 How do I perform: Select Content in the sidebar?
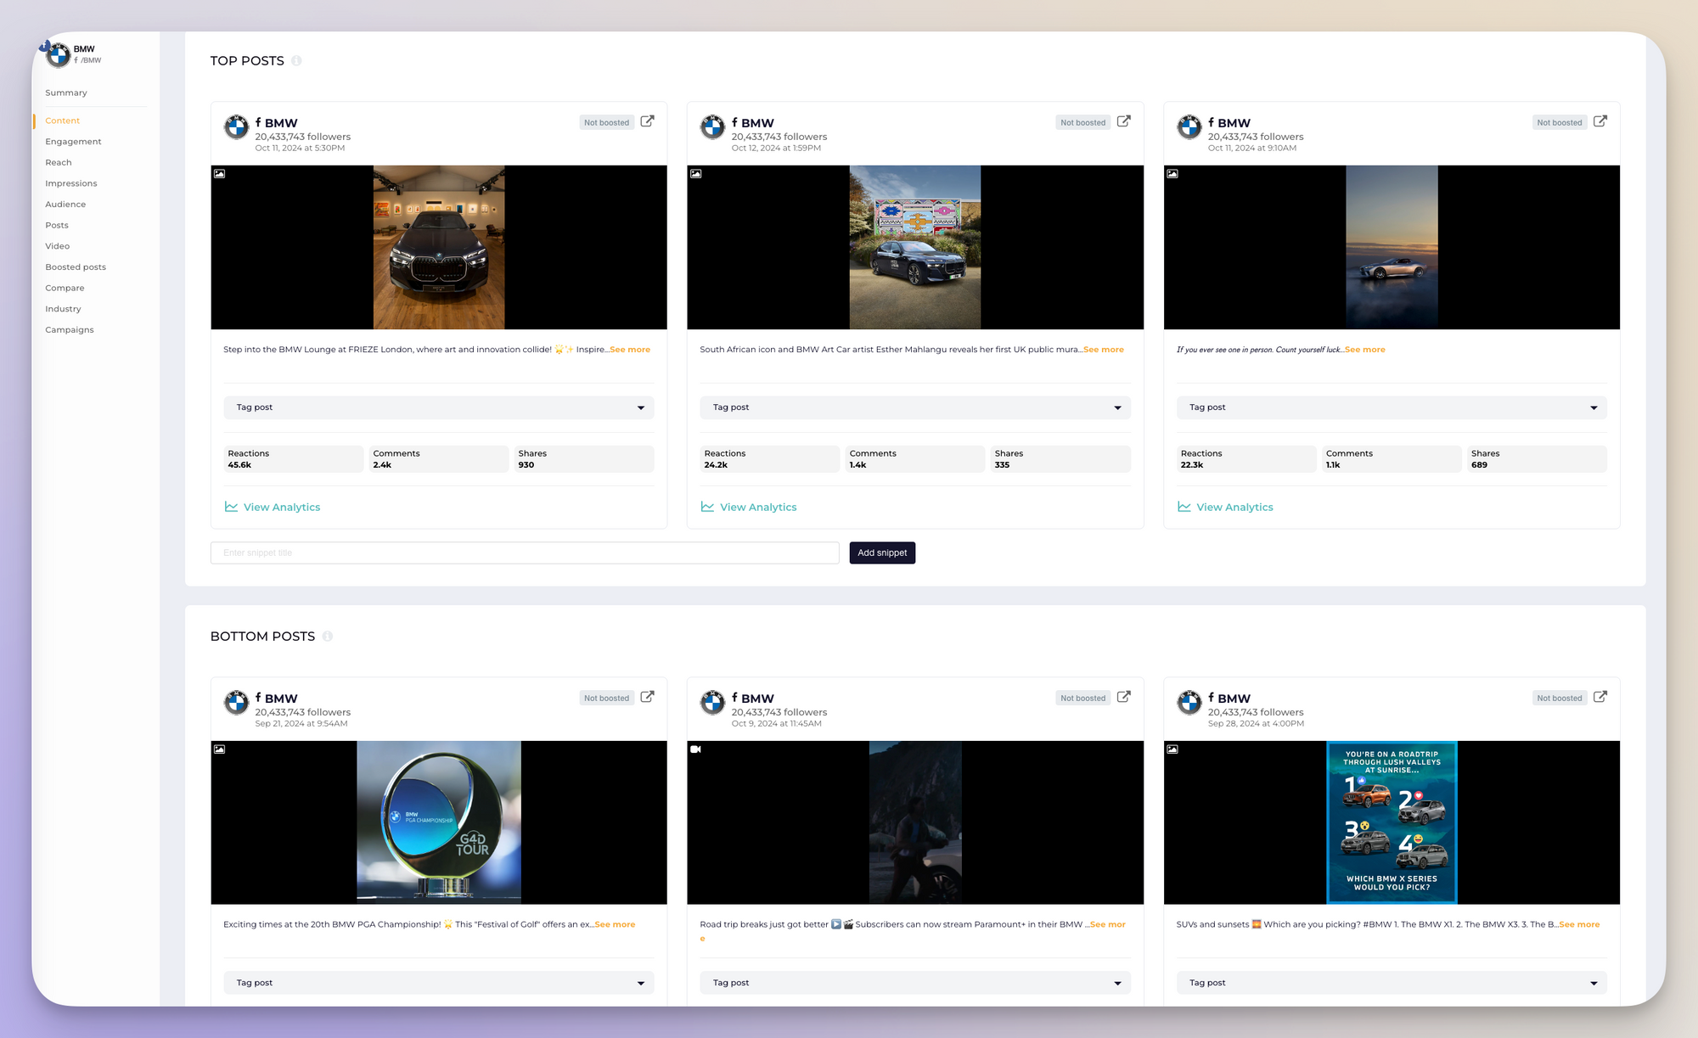63,121
